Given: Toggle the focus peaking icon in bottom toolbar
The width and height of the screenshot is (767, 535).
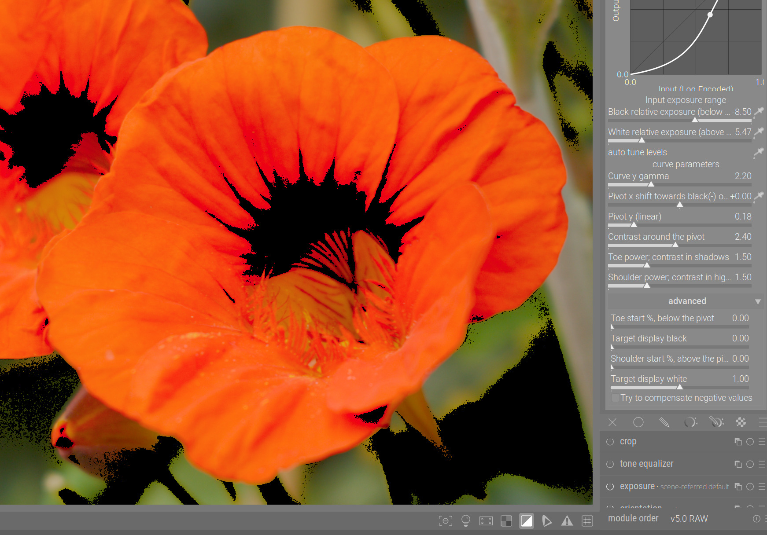Looking at the screenshot, I should (x=445, y=521).
